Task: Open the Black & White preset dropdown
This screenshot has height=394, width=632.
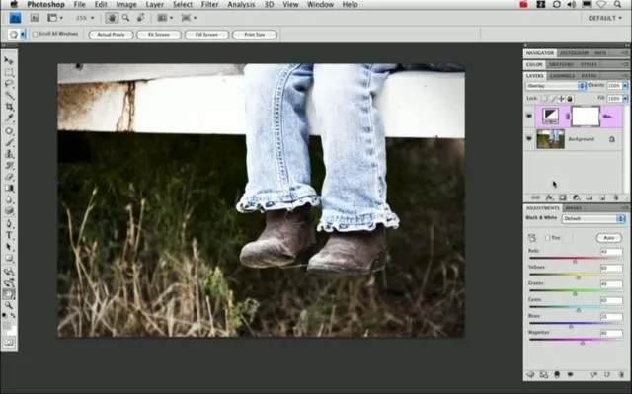Action: (x=592, y=219)
